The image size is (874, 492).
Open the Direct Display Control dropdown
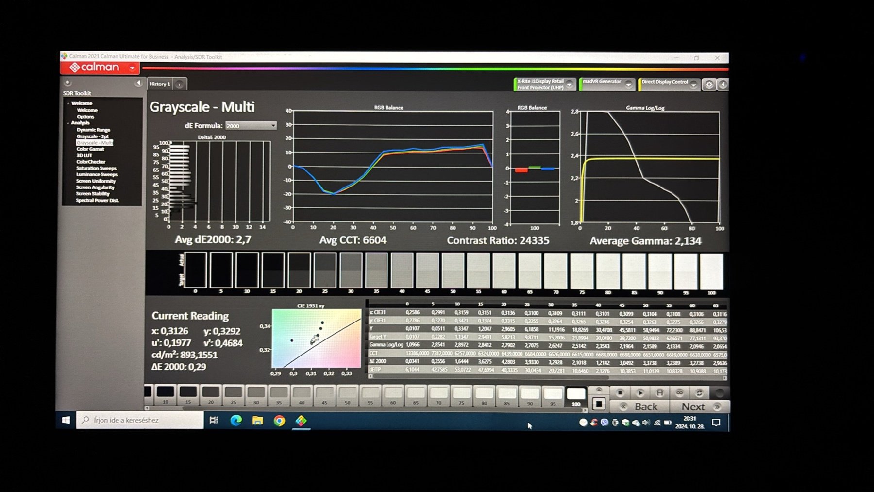pos(693,85)
